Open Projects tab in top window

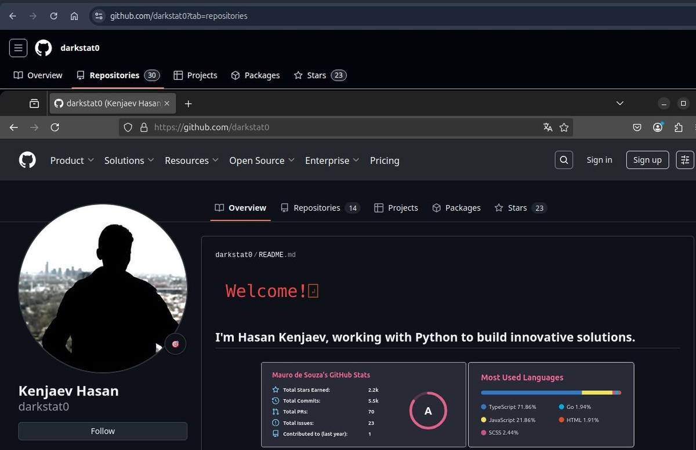coord(195,75)
